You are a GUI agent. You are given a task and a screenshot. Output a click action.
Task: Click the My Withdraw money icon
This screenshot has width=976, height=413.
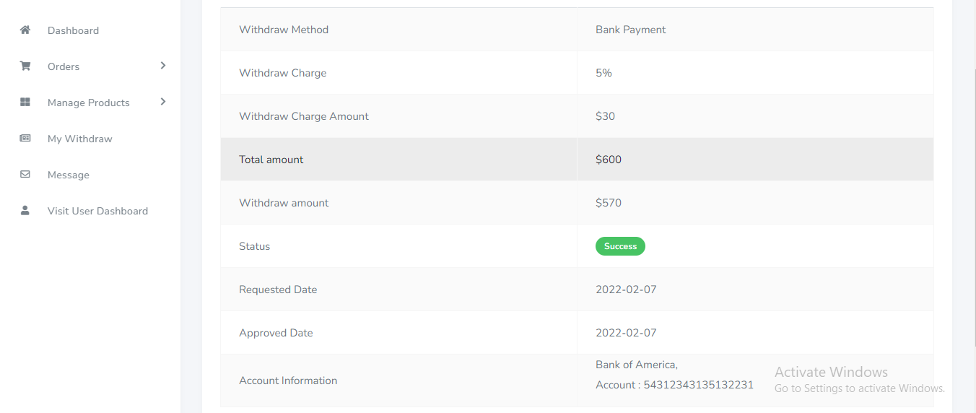25,139
